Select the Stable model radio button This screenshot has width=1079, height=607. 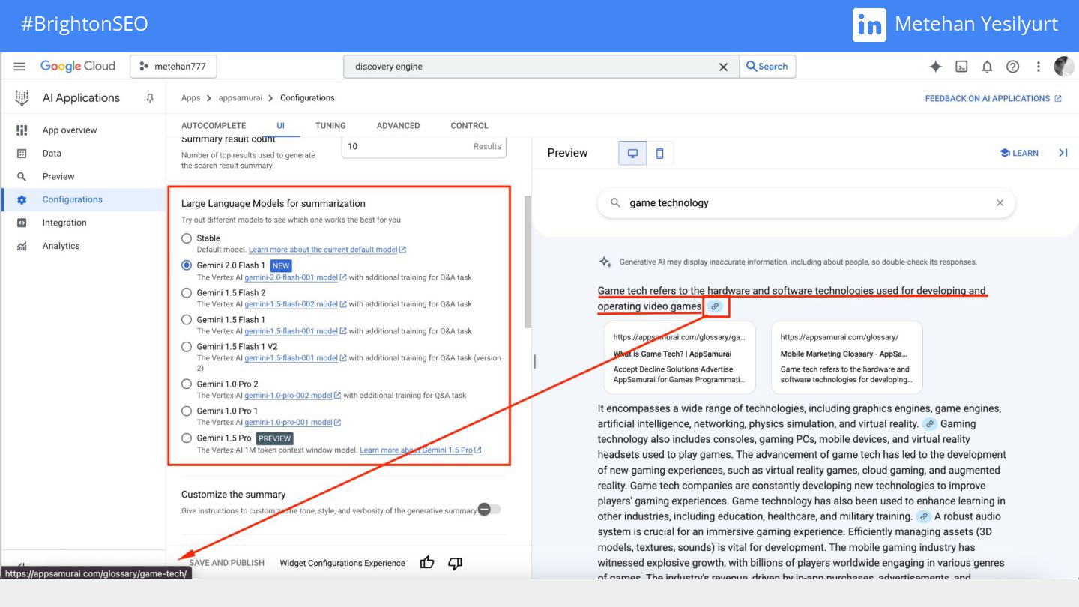coord(187,238)
